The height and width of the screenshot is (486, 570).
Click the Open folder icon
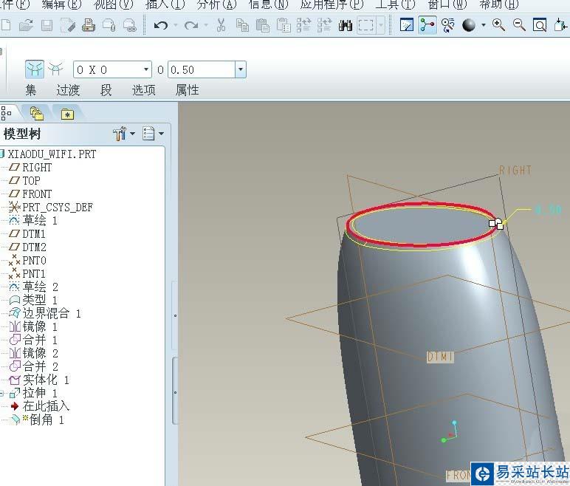(x=26, y=26)
